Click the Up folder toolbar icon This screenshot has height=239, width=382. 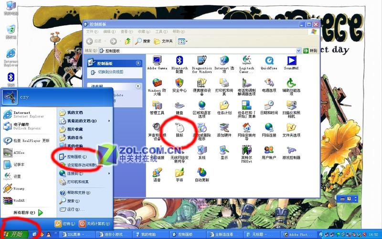point(127,41)
